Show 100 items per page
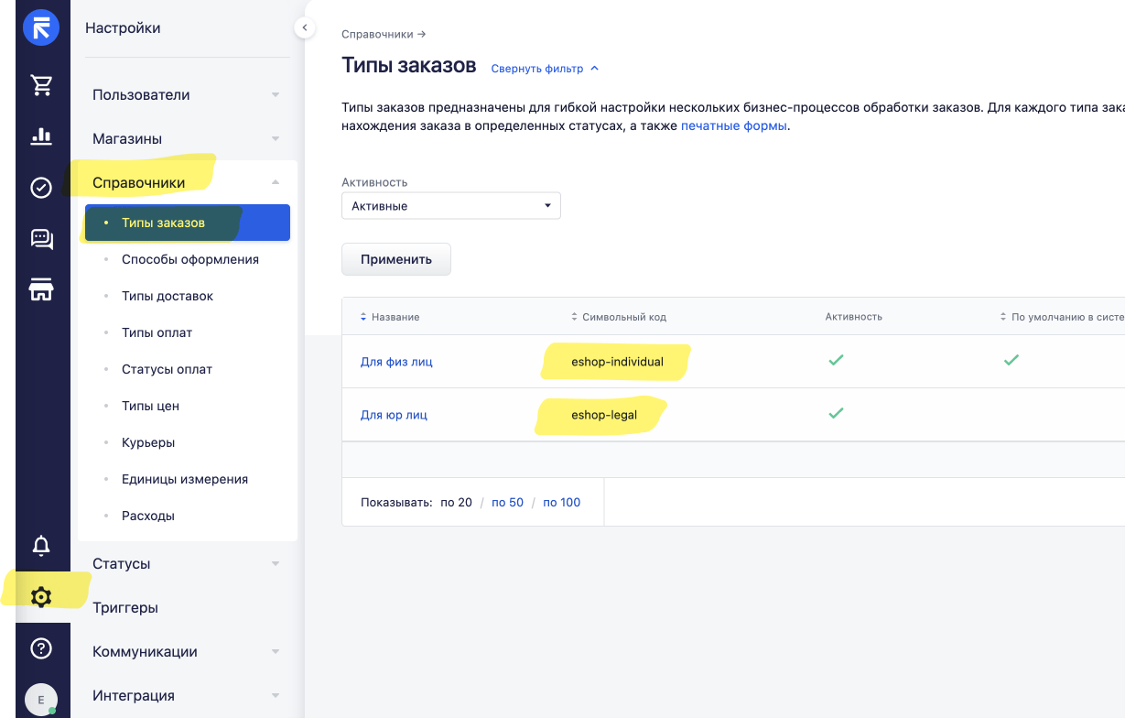 click(x=562, y=502)
